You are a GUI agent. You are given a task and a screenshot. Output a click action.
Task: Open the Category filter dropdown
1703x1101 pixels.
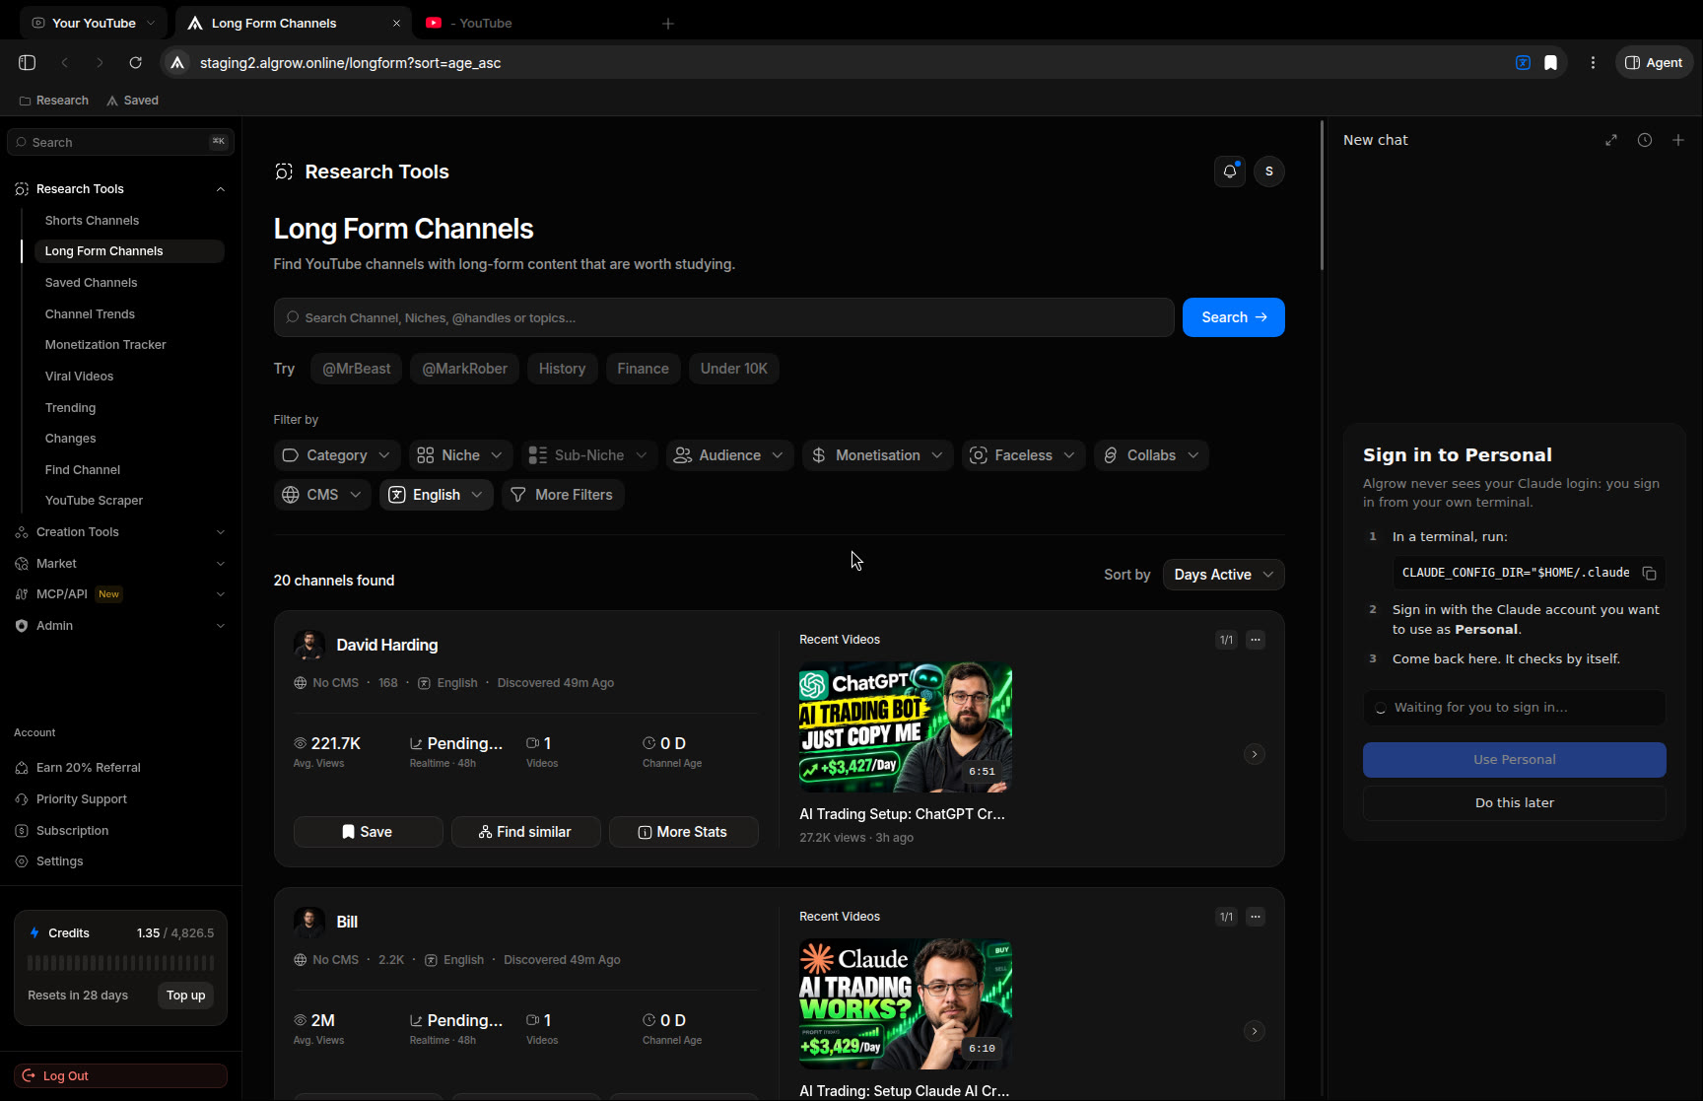pyautogui.click(x=337, y=455)
